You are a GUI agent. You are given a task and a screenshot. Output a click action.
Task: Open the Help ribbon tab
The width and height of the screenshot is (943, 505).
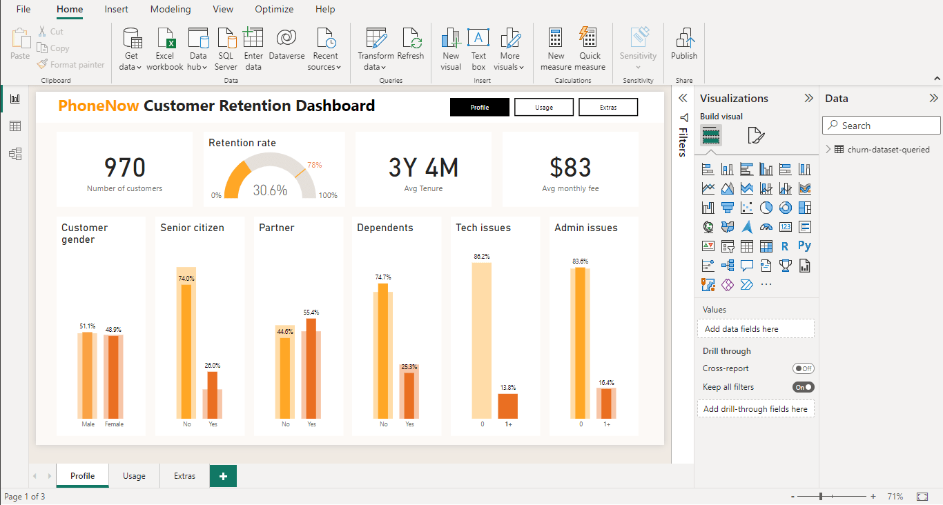pyautogui.click(x=325, y=10)
